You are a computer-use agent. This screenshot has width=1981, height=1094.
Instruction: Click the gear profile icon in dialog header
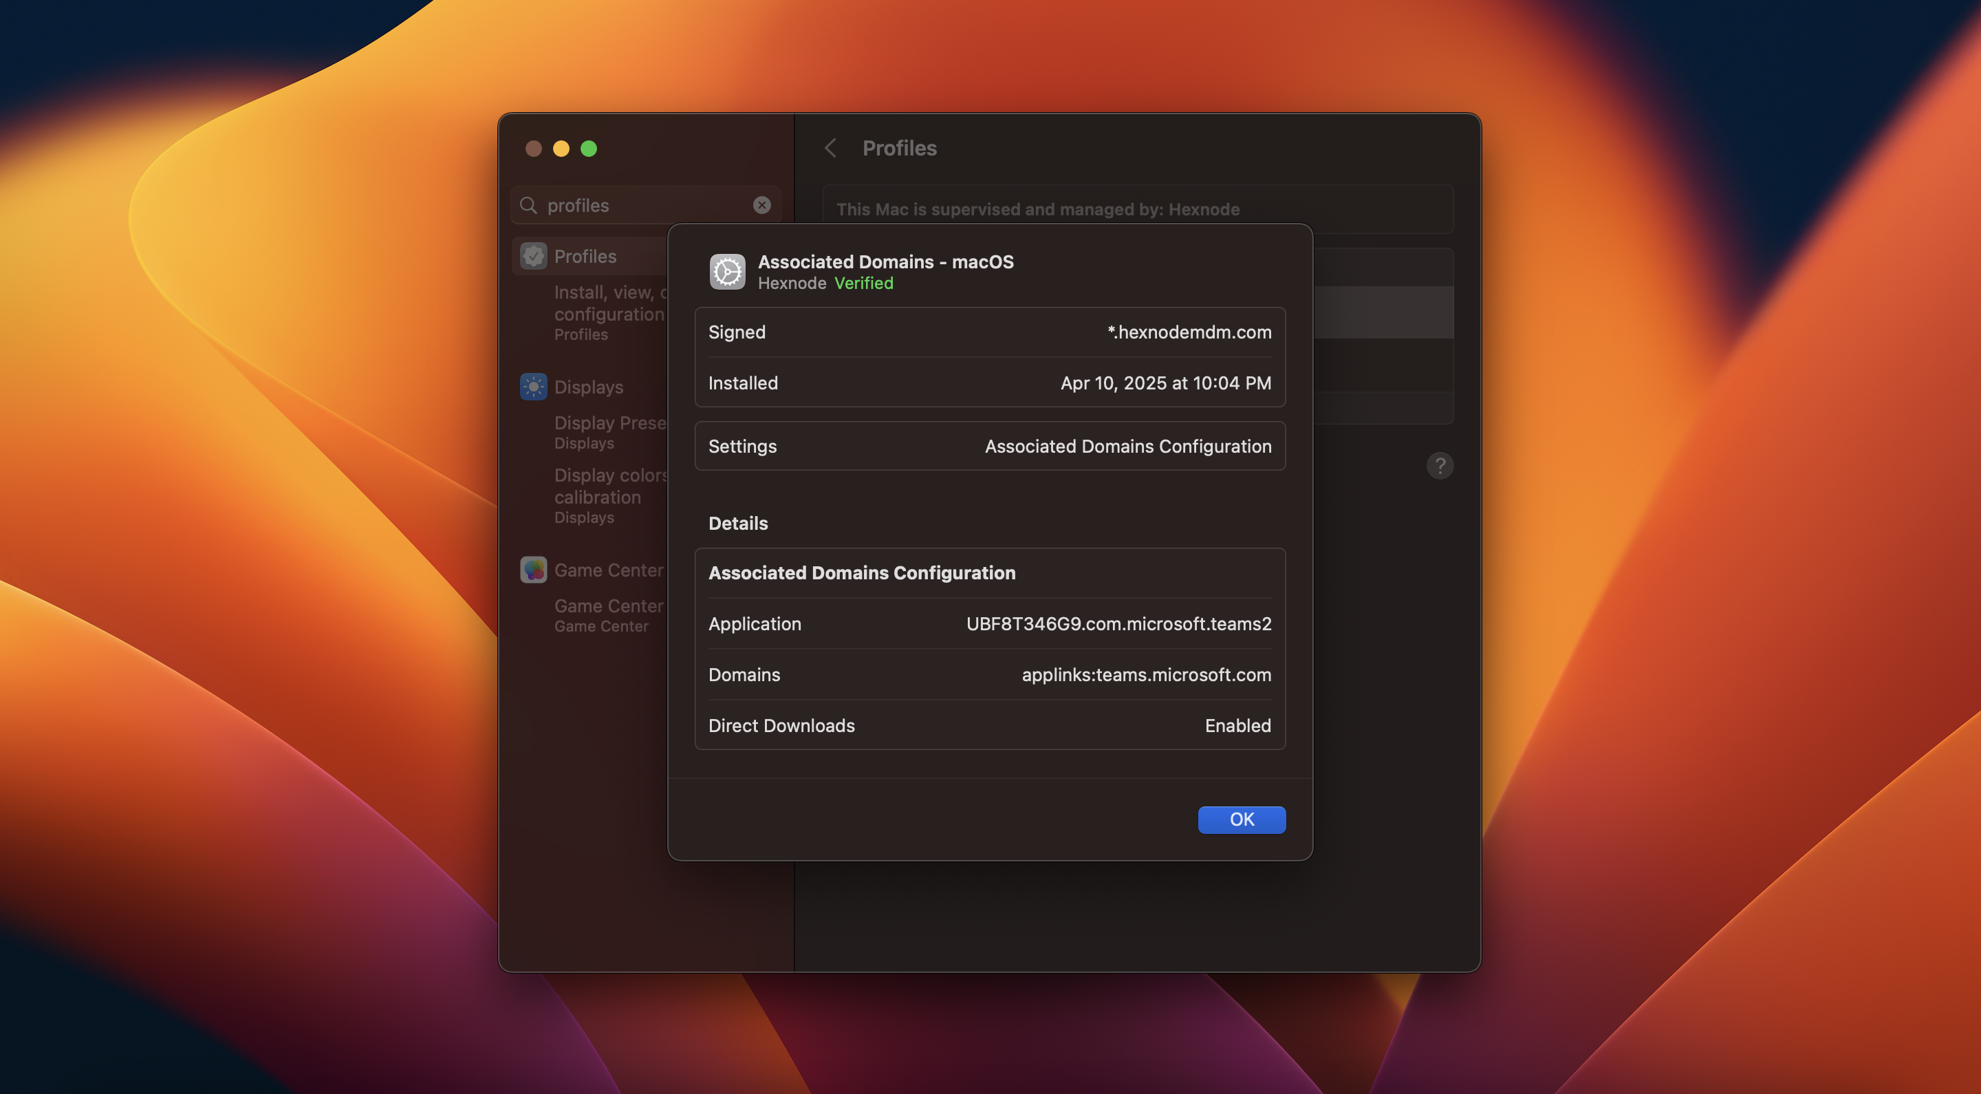tap(727, 272)
